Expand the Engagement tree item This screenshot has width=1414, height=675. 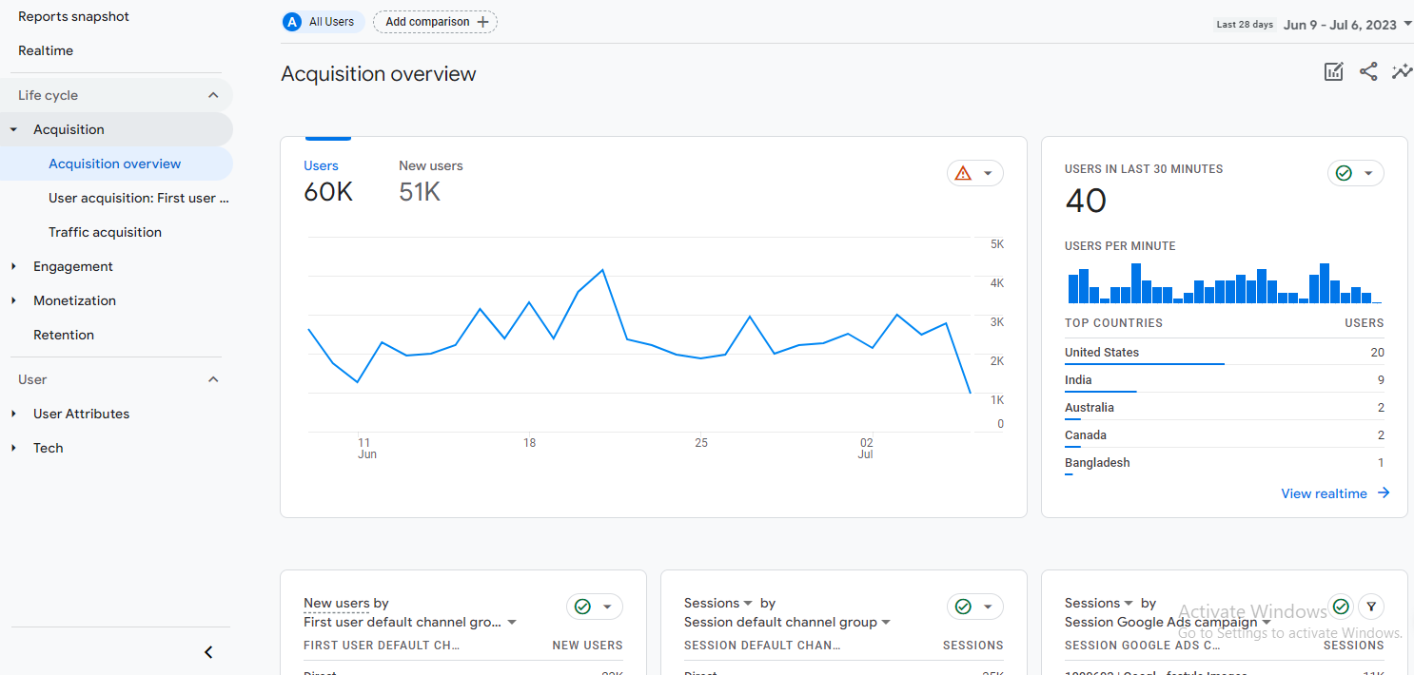[13, 267]
